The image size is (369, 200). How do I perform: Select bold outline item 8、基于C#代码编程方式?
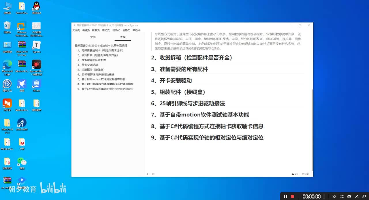(x=105, y=84)
